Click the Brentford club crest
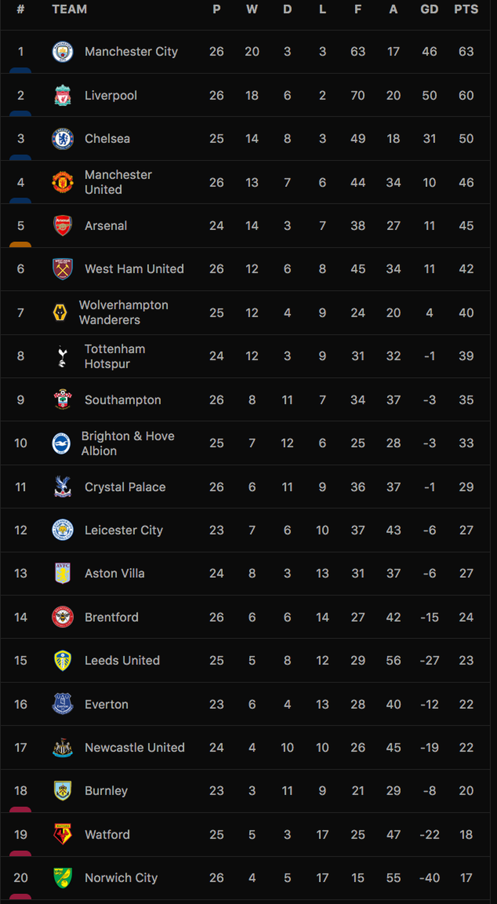 63,617
